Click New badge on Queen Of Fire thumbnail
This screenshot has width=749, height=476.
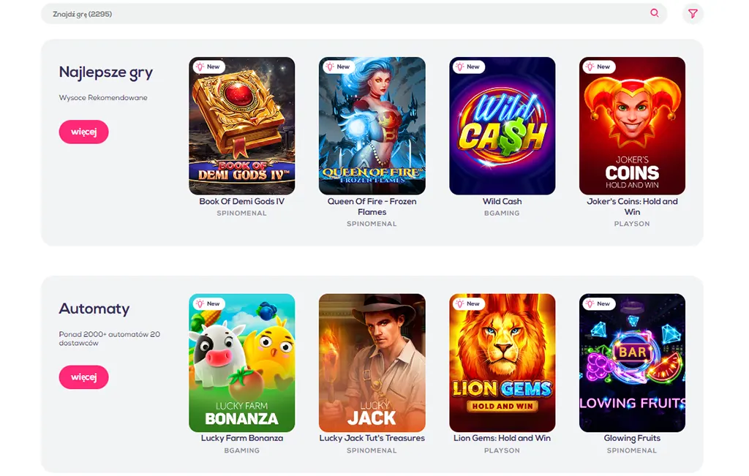coord(338,67)
